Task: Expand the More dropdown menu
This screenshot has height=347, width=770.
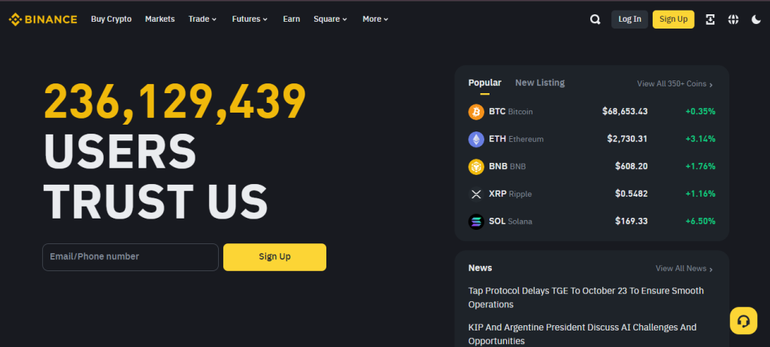Action: pyautogui.click(x=375, y=19)
